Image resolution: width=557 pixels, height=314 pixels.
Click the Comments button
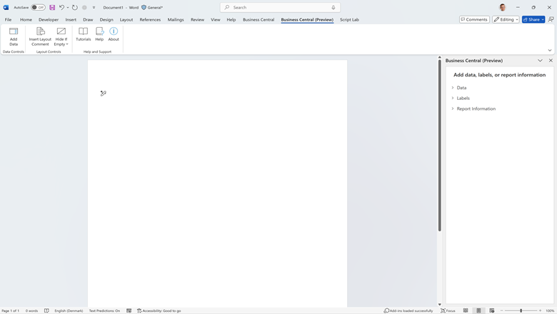point(474,19)
